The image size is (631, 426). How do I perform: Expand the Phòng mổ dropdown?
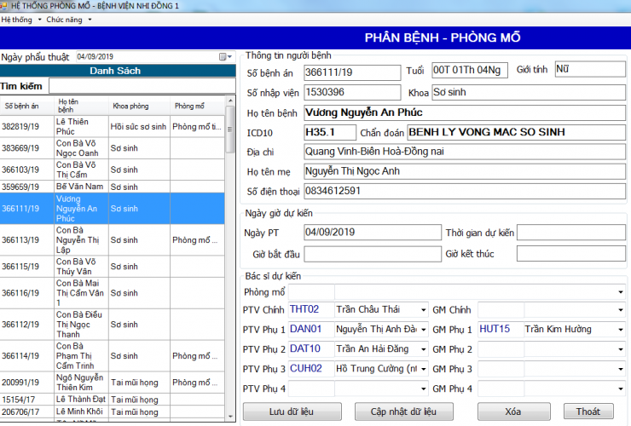click(621, 291)
